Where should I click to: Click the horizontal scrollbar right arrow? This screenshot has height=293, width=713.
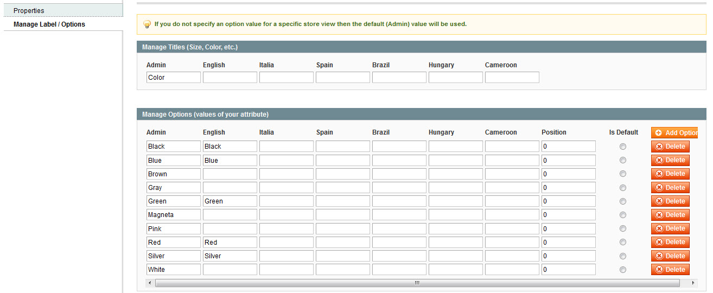pyautogui.click(x=693, y=283)
